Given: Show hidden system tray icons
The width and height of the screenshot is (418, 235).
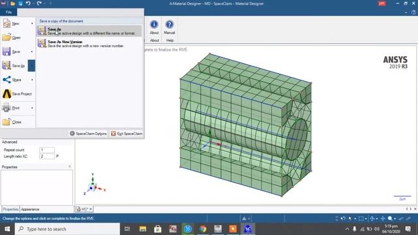Looking at the screenshot, I should pyautogui.click(x=347, y=229).
